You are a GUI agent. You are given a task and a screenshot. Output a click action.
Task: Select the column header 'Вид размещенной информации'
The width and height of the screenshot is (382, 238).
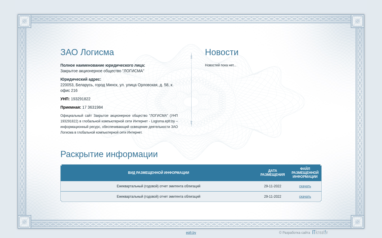pos(159,173)
